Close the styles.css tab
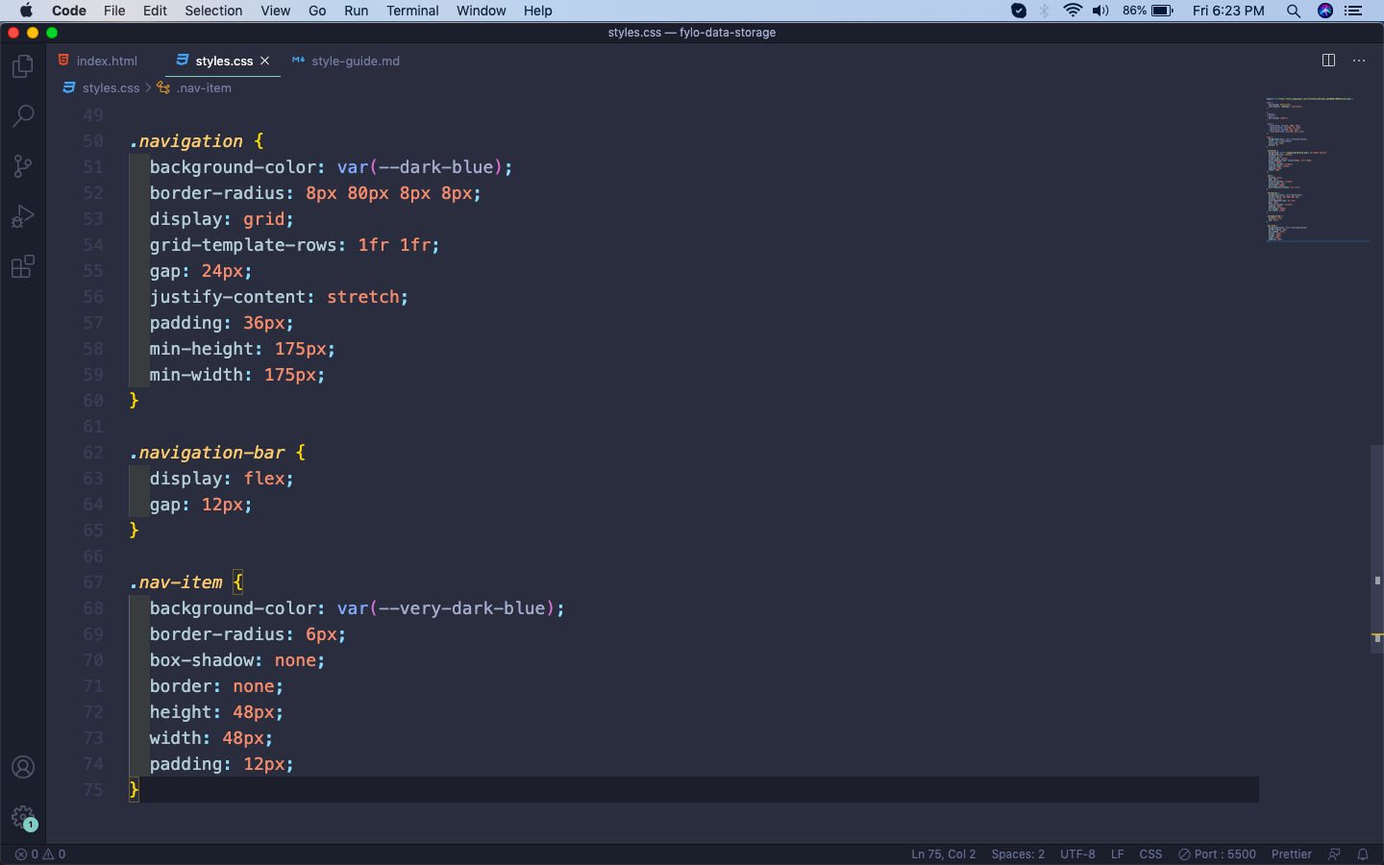1384x865 pixels. point(265,61)
